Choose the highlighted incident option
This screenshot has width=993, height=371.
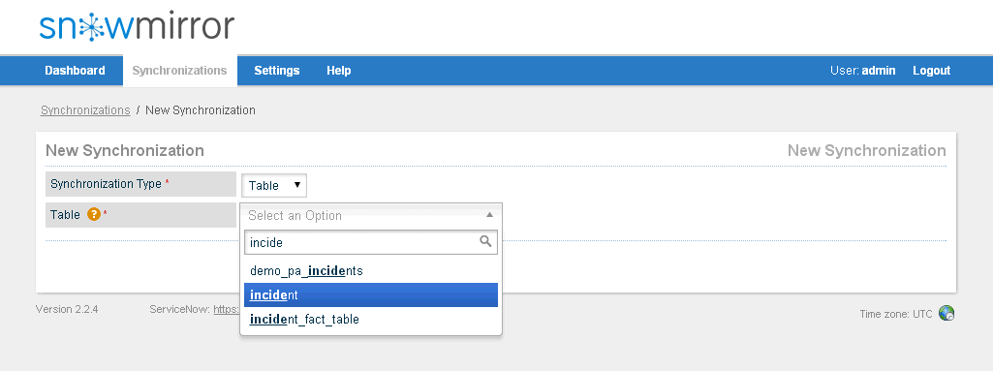pyautogui.click(x=371, y=295)
